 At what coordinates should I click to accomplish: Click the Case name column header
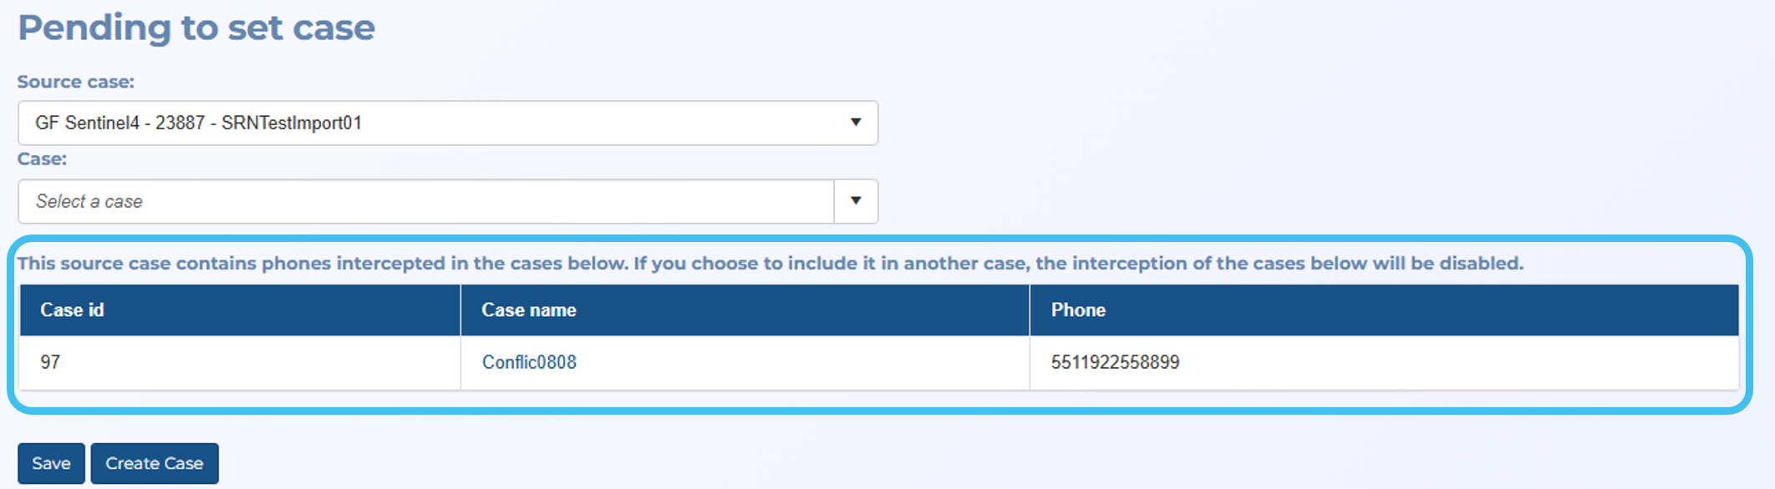[x=528, y=310]
